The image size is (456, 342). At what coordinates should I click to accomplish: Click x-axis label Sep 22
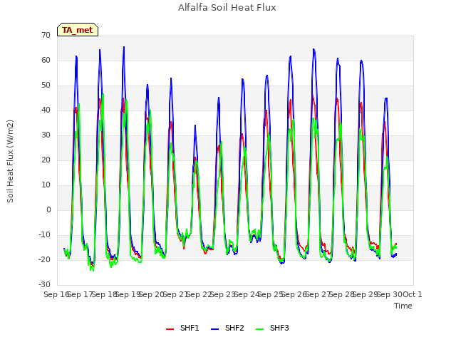tap(199, 294)
